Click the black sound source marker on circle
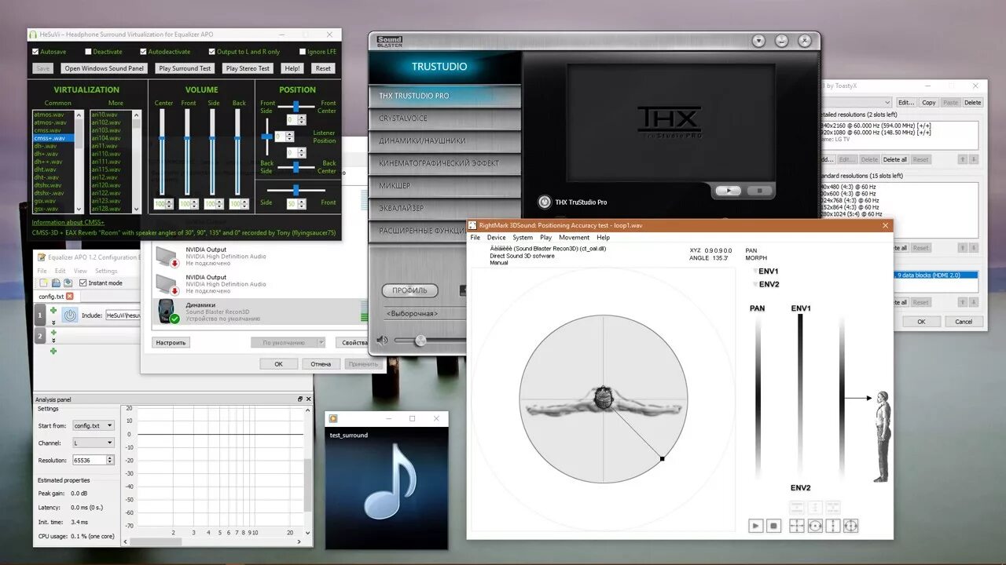 [663, 458]
